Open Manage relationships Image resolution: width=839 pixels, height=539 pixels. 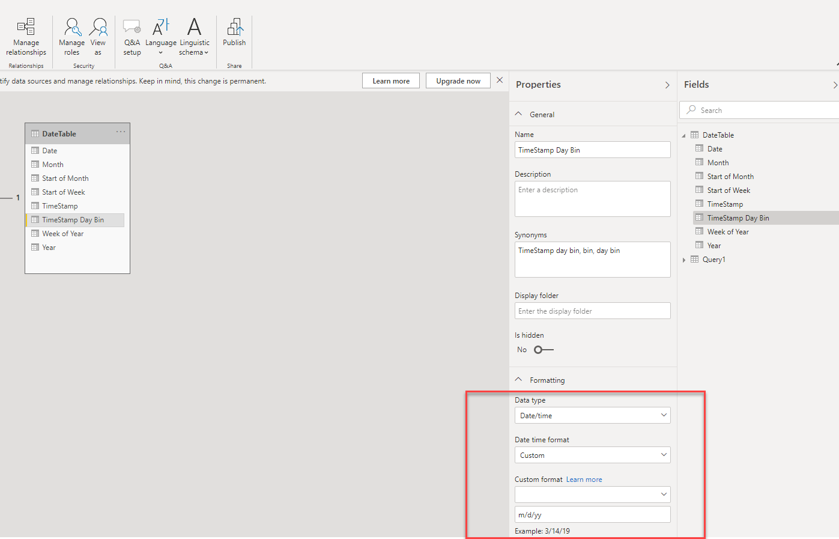tap(26, 37)
